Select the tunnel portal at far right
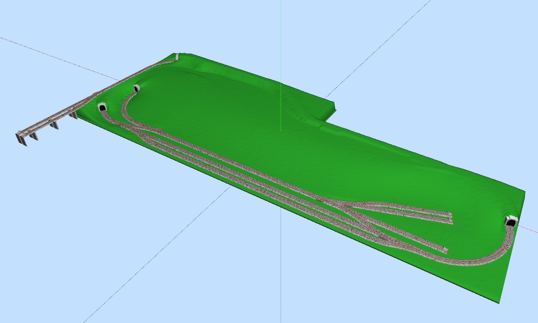This screenshot has height=323, width=538. click(x=511, y=221)
